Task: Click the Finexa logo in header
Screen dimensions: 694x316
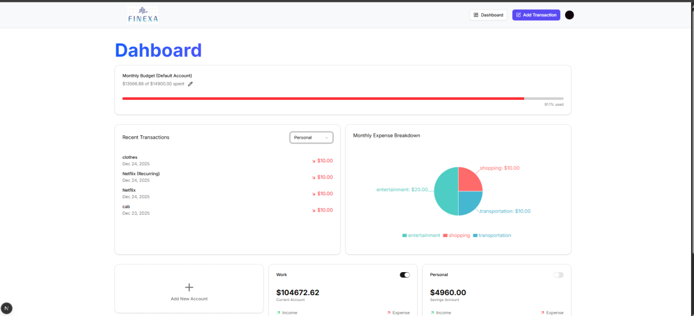Action: (143, 15)
